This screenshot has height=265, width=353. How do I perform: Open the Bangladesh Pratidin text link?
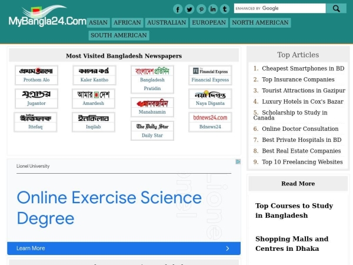[152, 84]
